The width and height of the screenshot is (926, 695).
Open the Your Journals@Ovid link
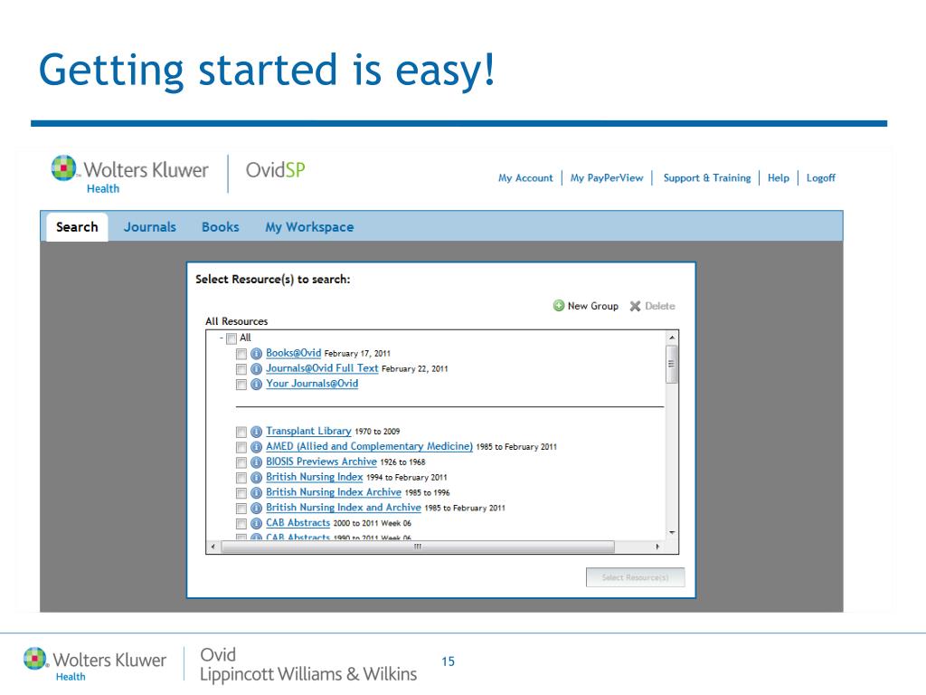coord(312,384)
